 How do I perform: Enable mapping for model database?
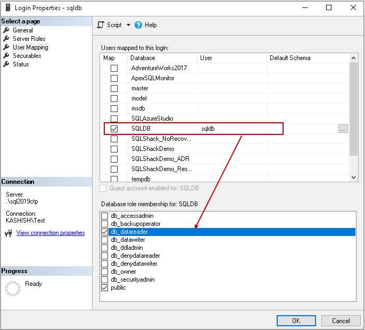point(114,98)
